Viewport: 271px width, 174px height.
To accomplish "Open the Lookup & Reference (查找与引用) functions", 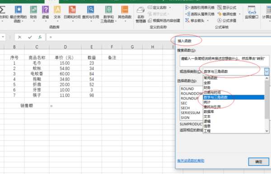I will pyautogui.click(x=90, y=14).
